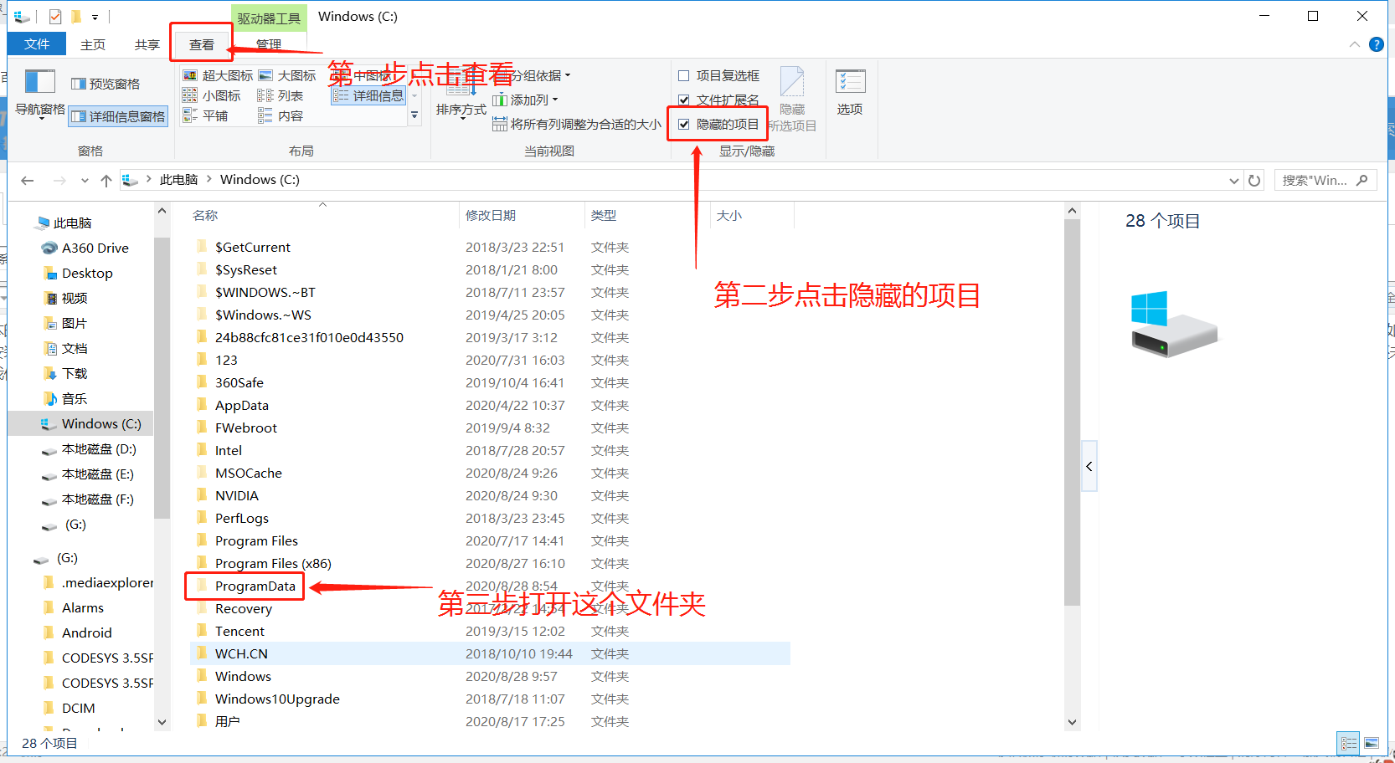Toggle the 详细信息窗格 details pane
This screenshot has width=1395, height=763.
[x=118, y=116]
